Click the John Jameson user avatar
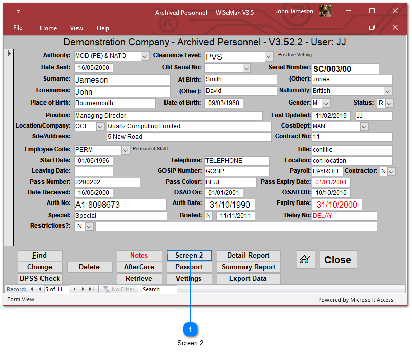This screenshot has width=412, height=355. (325, 11)
